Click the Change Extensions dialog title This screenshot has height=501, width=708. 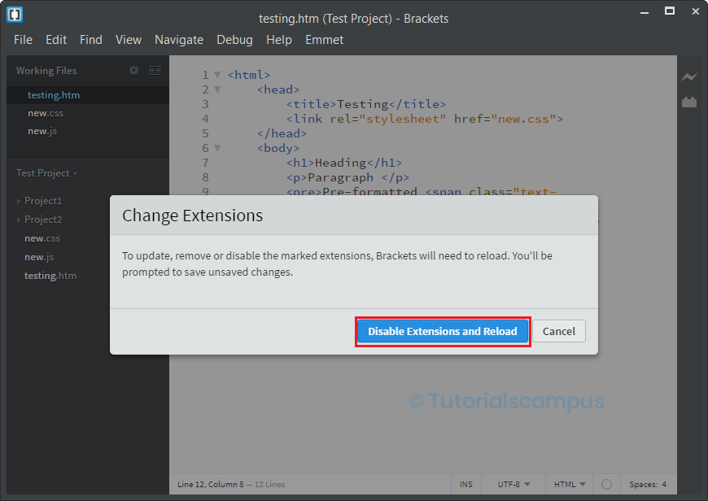(x=192, y=216)
